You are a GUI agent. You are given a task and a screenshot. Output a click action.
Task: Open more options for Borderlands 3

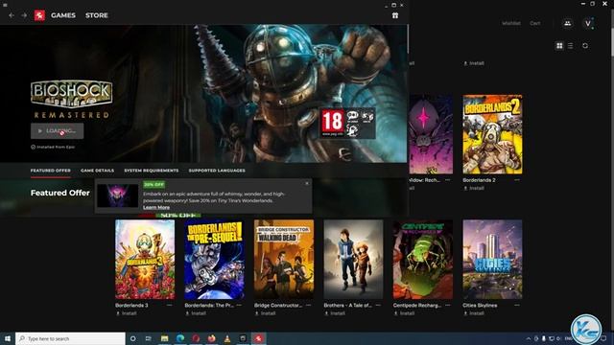click(x=170, y=305)
